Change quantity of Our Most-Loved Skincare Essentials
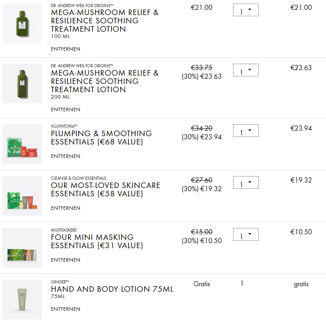The height and width of the screenshot is (323, 326). [246, 183]
